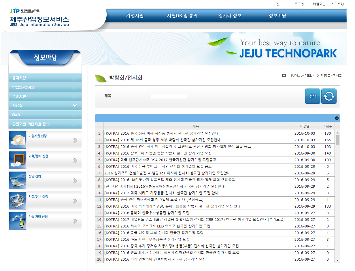Select 수출지원 in the sidebar
355x271 pixels.
(x=19, y=97)
